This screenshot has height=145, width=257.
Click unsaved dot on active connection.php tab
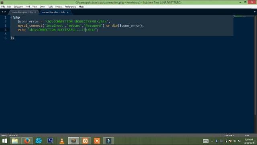[x=67, y=12]
